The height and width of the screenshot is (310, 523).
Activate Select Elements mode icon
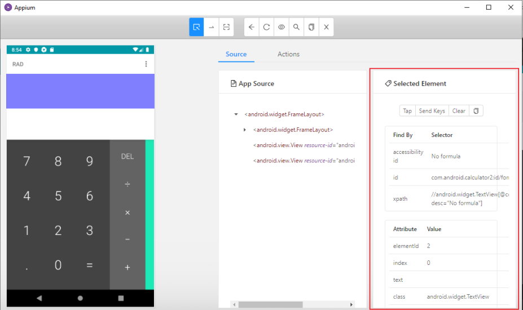[x=196, y=27]
